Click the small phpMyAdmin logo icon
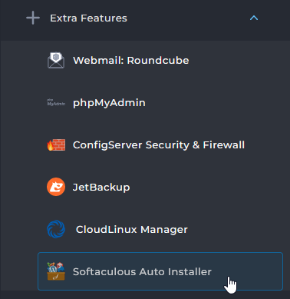This screenshot has height=299, width=290. (56, 102)
